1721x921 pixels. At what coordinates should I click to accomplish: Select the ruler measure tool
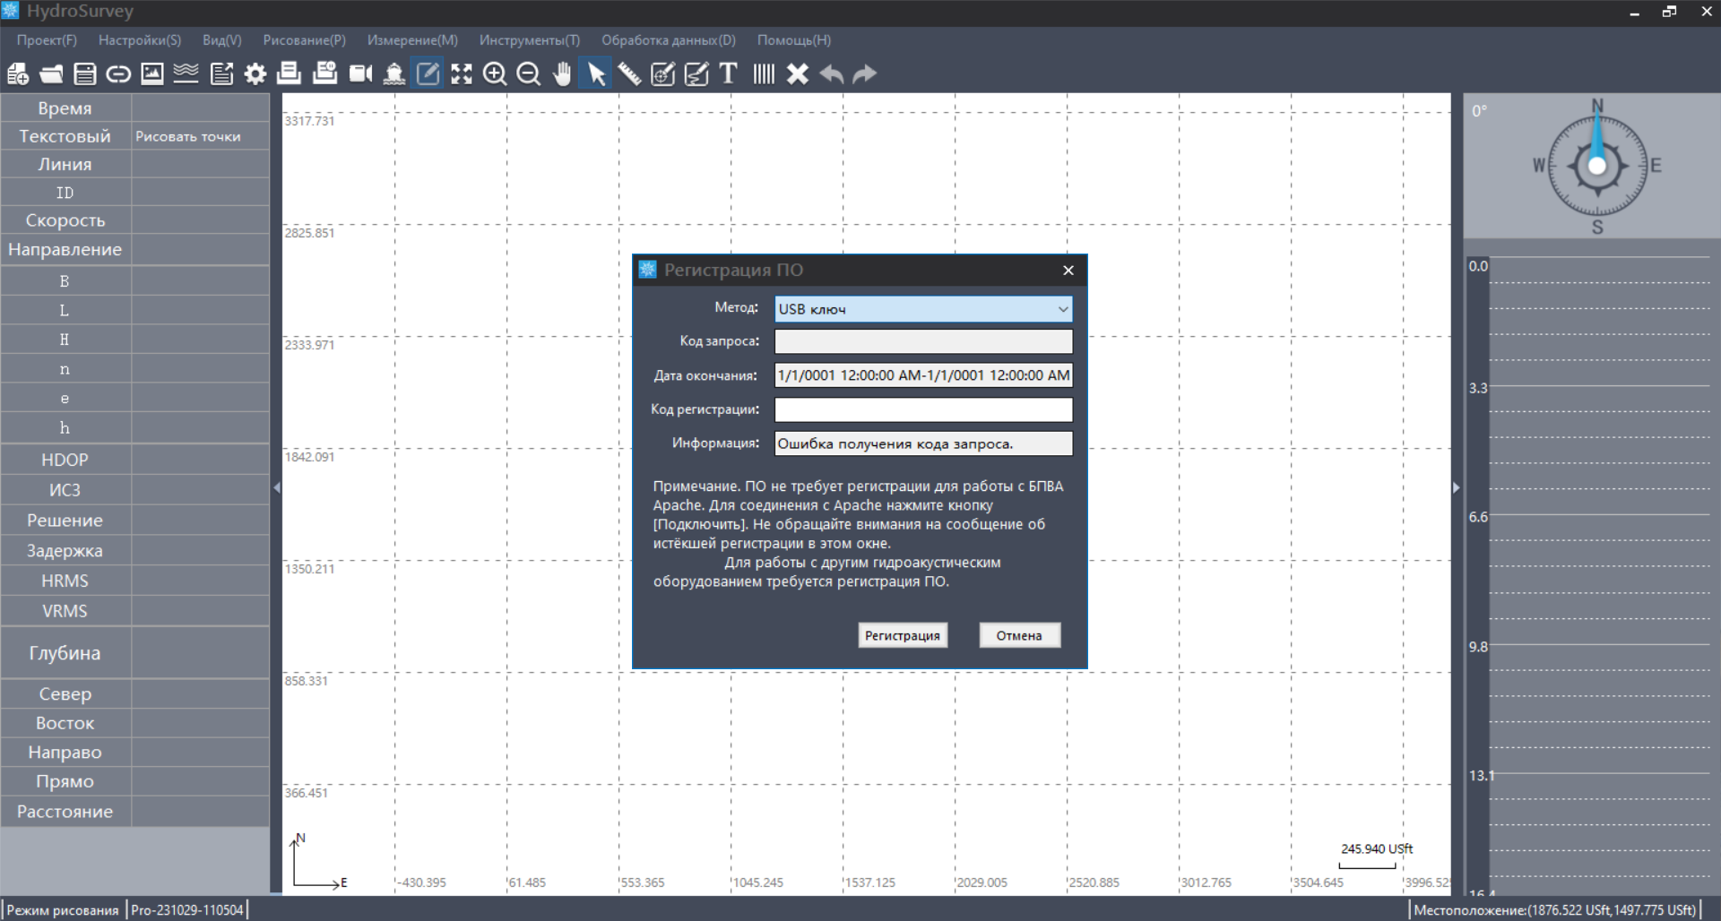(x=629, y=73)
